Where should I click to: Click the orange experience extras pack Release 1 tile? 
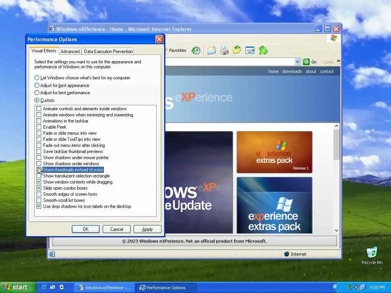tap(274, 152)
